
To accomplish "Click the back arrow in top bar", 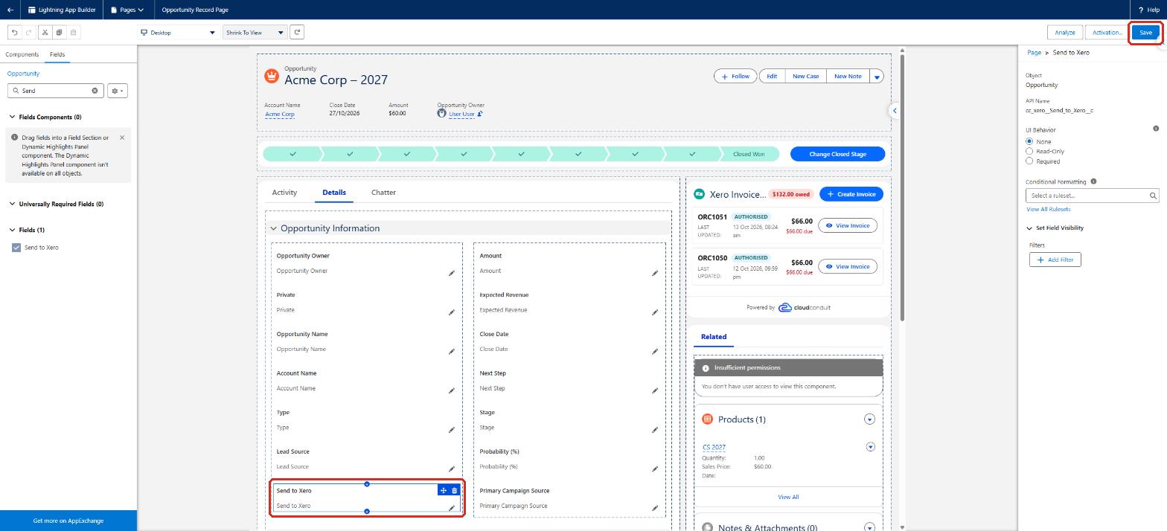I will 10,10.
